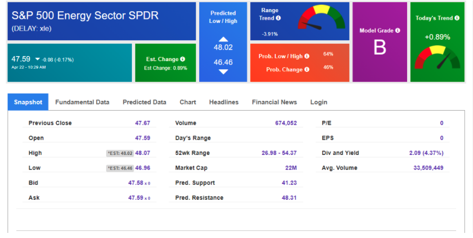This screenshot has height=238, width=473.
Task: Click the Login tab
Action: (319, 102)
